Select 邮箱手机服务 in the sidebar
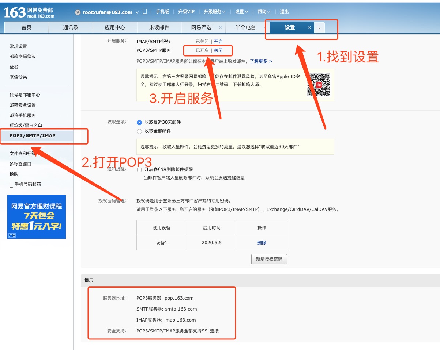The height and width of the screenshot is (350, 440). click(x=23, y=115)
